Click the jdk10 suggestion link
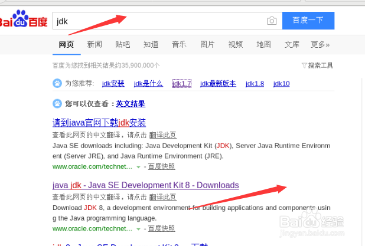365x246 pixels. tap(282, 83)
